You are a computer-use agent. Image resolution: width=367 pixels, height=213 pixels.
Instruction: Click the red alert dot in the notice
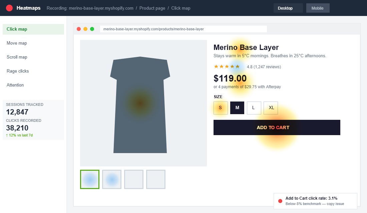(281, 201)
